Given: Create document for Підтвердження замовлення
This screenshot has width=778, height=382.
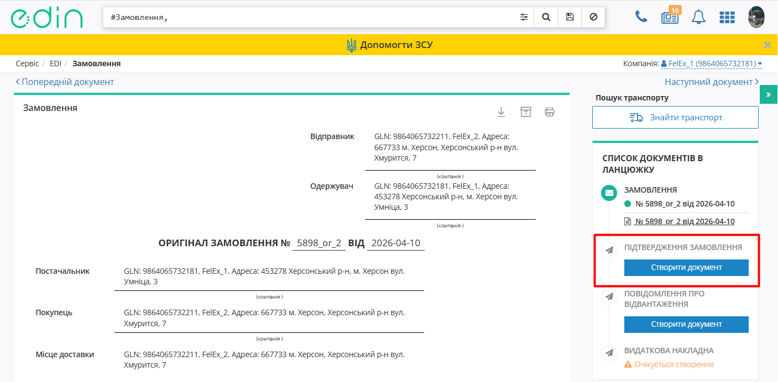Looking at the screenshot, I should 686,267.
